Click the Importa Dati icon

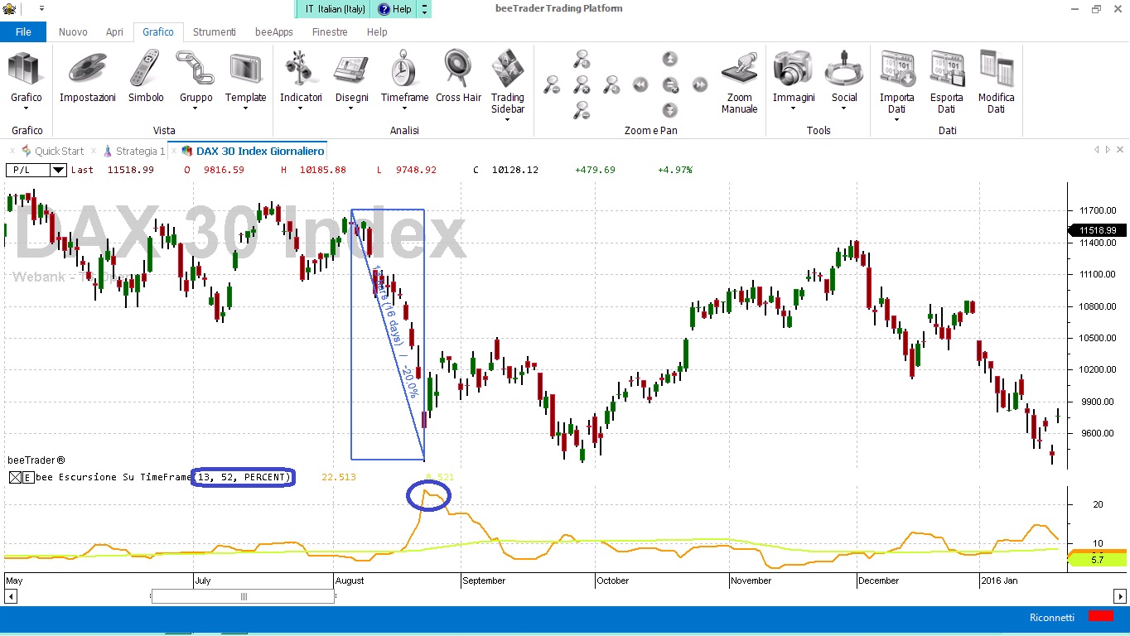pos(897,68)
